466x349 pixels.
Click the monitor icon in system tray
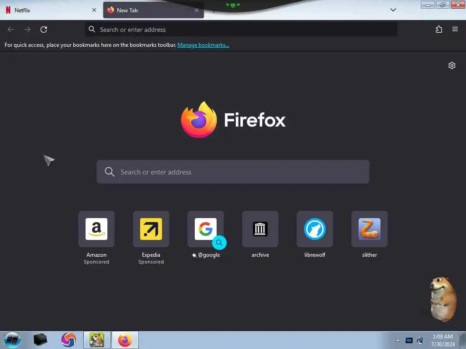(x=409, y=340)
